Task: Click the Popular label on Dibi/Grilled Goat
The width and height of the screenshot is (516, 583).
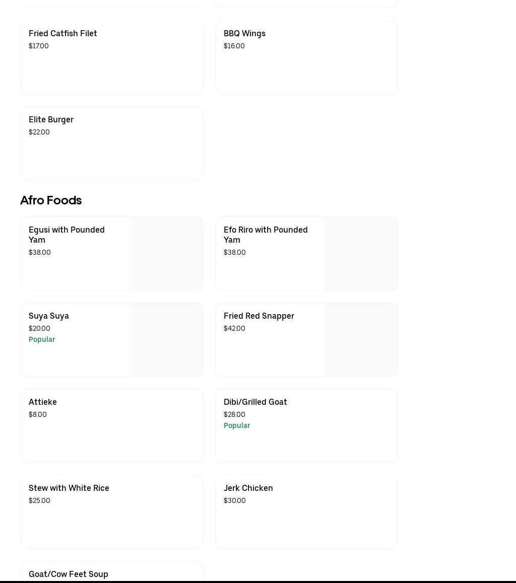Action: 237,425
